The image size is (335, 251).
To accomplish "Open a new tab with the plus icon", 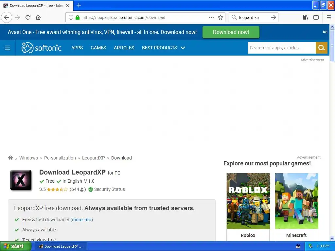I will click(x=79, y=5).
